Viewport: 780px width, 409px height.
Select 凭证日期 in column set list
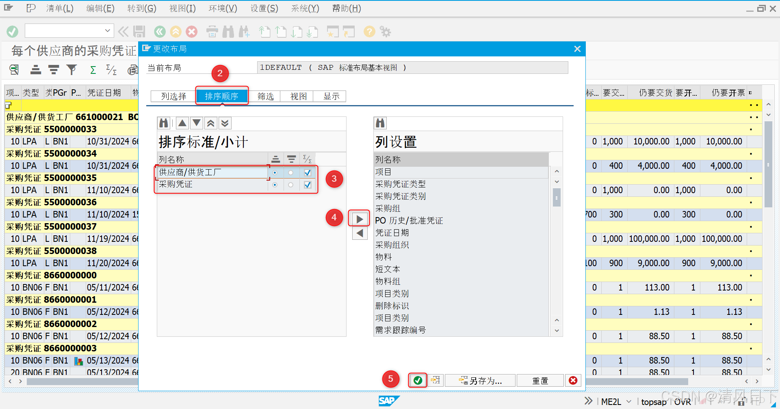461,232
